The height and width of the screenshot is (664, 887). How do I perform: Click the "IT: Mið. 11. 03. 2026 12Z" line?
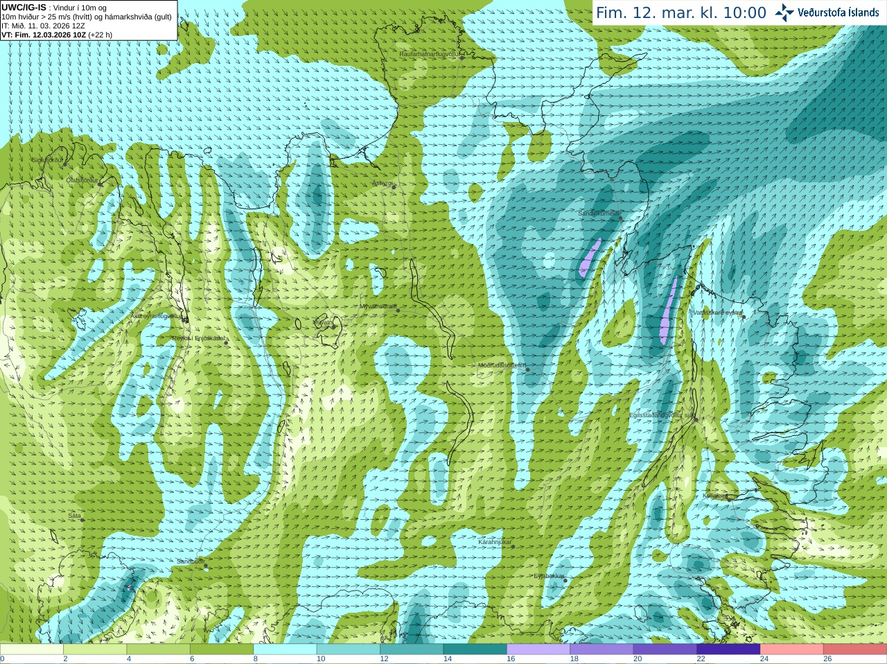click(x=43, y=26)
